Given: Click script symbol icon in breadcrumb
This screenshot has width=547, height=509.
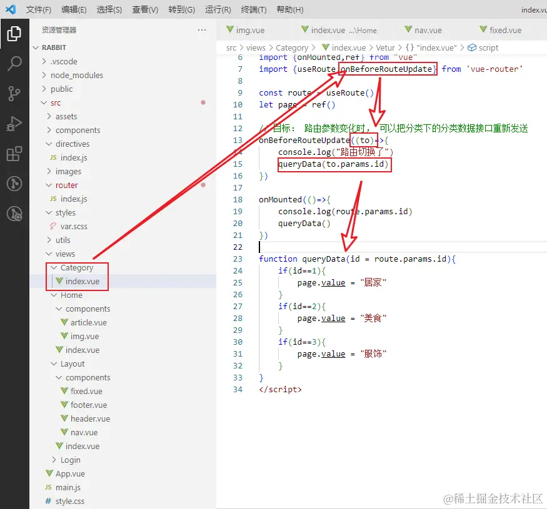Looking at the screenshot, I should (472, 47).
